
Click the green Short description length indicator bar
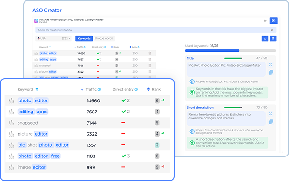tap(233, 107)
